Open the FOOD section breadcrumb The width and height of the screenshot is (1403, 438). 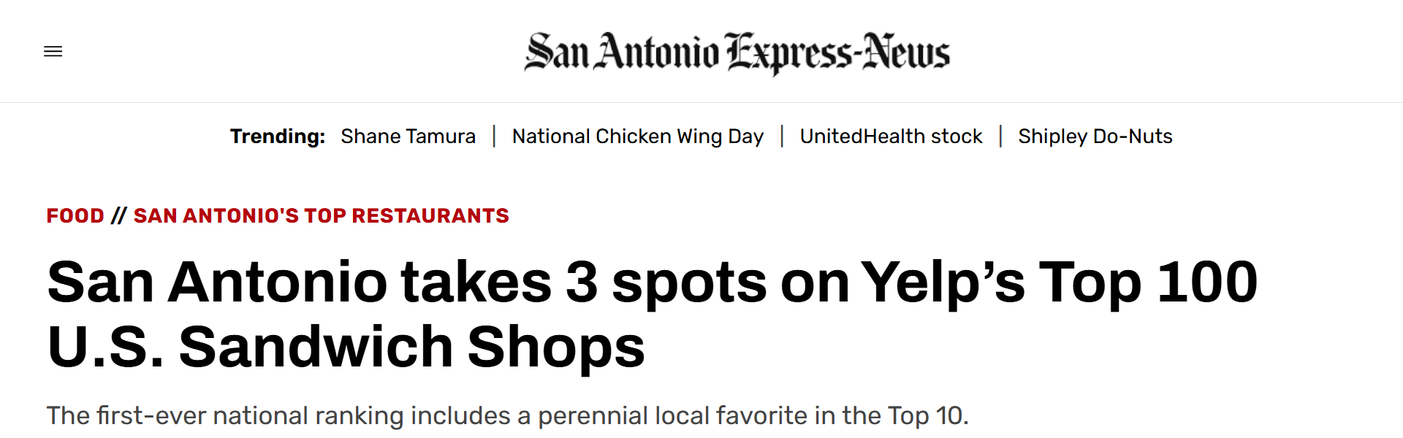tap(75, 216)
